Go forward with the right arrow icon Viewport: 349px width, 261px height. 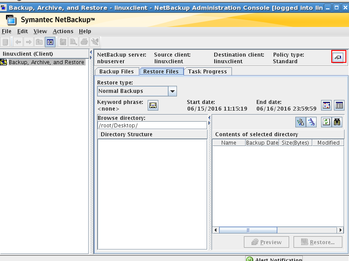tap(29, 42)
